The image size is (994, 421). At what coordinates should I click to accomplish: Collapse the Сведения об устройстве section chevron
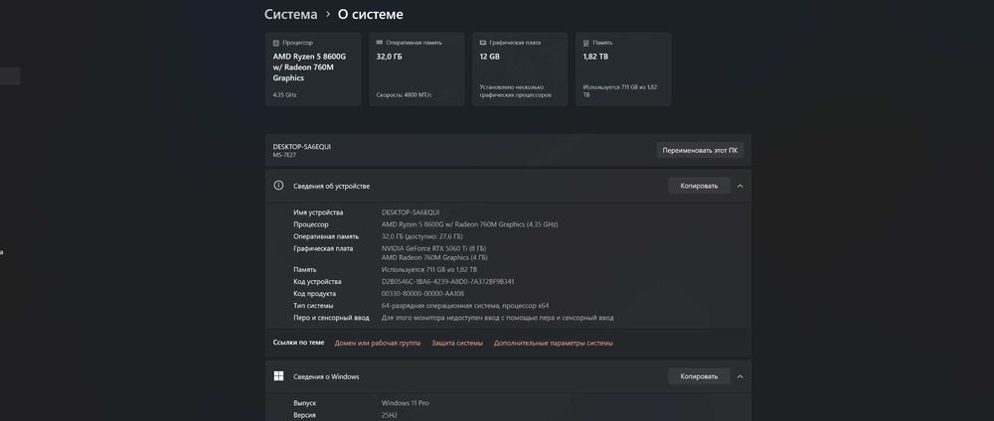tap(741, 186)
